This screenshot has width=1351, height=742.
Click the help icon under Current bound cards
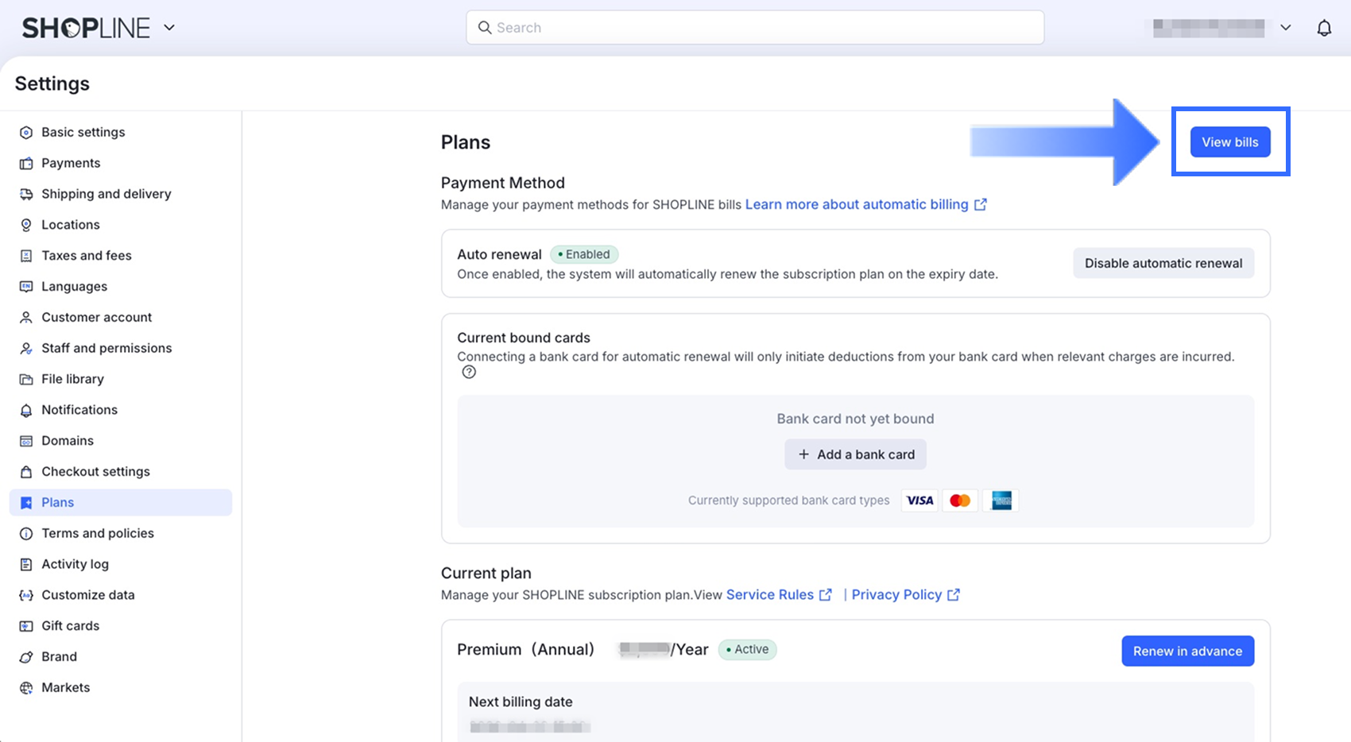point(469,372)
